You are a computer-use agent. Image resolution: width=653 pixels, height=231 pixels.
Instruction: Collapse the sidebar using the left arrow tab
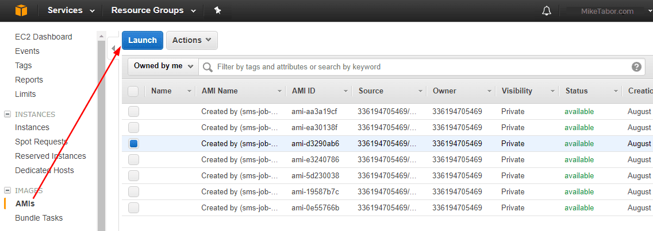pyautogui.click(x=113, y=49)
